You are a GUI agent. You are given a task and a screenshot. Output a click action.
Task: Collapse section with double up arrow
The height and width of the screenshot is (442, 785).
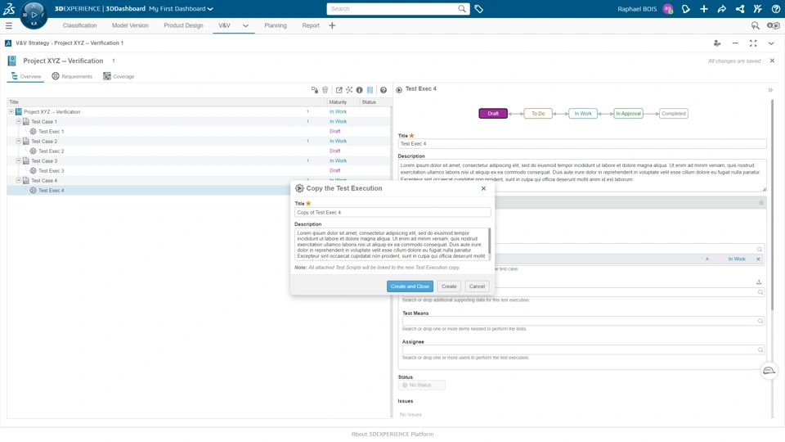click(761, 203)
